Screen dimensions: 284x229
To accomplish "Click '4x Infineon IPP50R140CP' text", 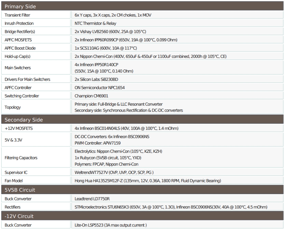I will coord(96,65).
